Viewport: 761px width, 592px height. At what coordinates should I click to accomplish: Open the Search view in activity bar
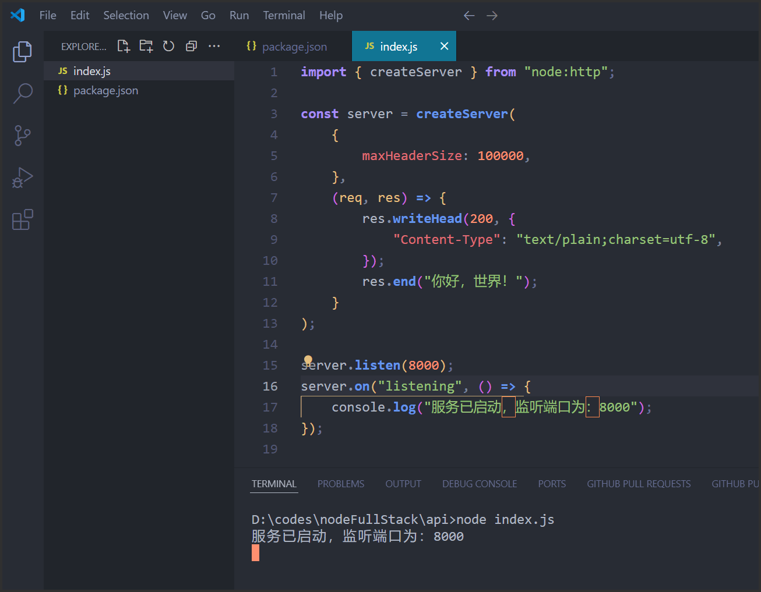point(22,93)
